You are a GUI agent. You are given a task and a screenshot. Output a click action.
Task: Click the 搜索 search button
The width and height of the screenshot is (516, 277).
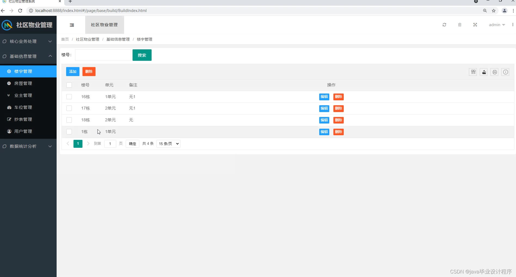142,55
